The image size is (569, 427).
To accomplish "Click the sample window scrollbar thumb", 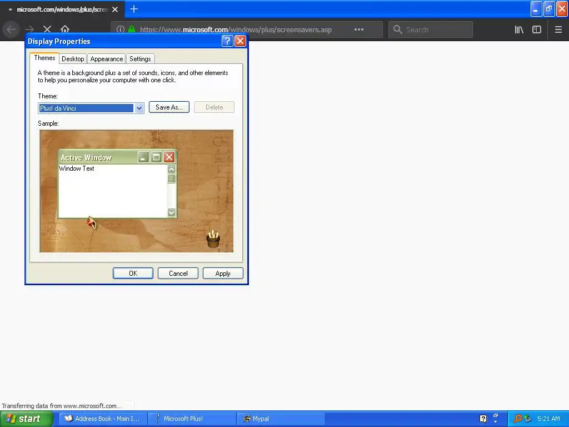I will click(x=171, y=178).
